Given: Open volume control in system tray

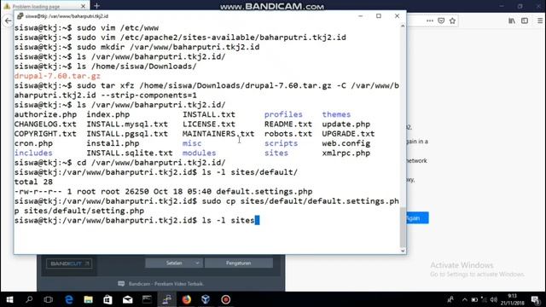Looking at the screenshot, I should (x=493, y=299).
